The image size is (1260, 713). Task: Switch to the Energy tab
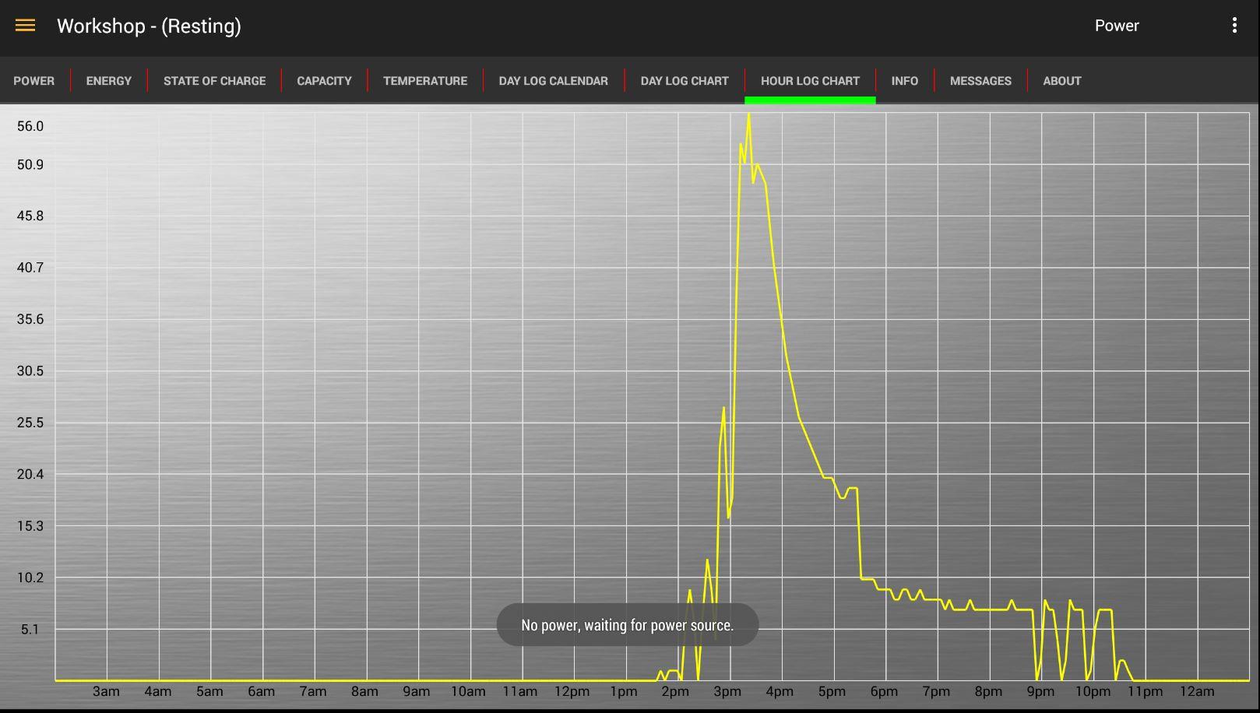point(109,81)
